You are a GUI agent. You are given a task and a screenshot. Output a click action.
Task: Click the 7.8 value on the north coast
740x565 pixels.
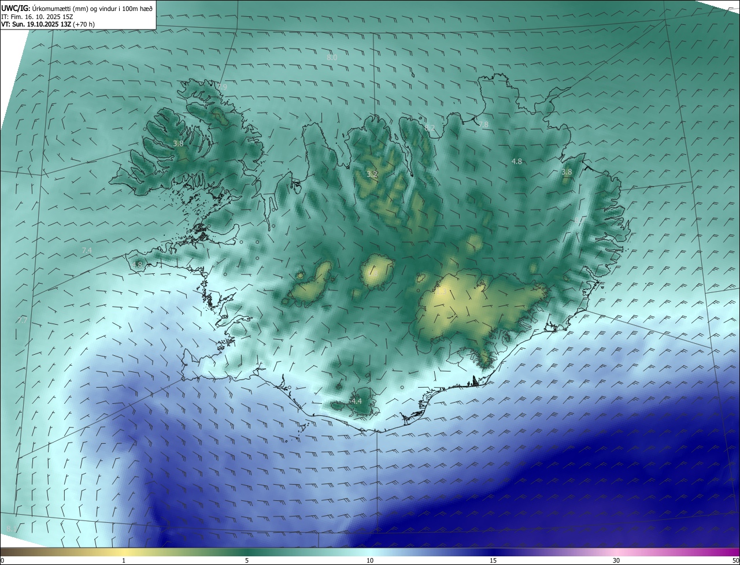pyautogui.click(x=483, y=124)
